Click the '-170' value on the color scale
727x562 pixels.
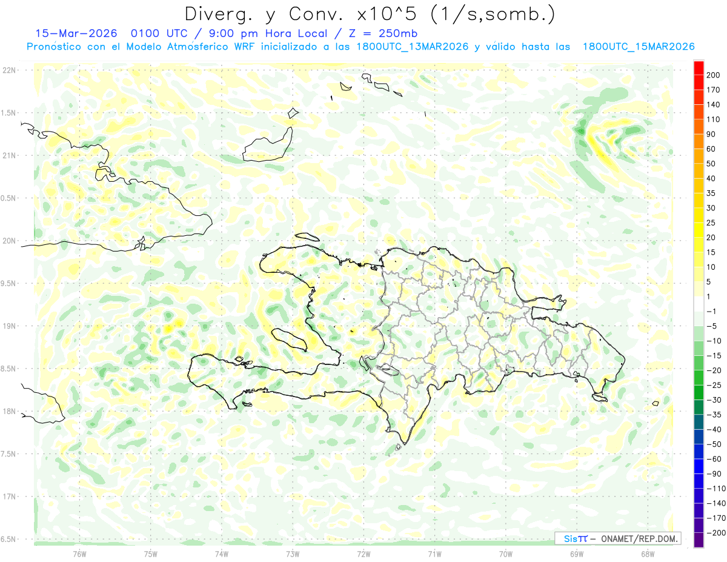coord(717,518)
